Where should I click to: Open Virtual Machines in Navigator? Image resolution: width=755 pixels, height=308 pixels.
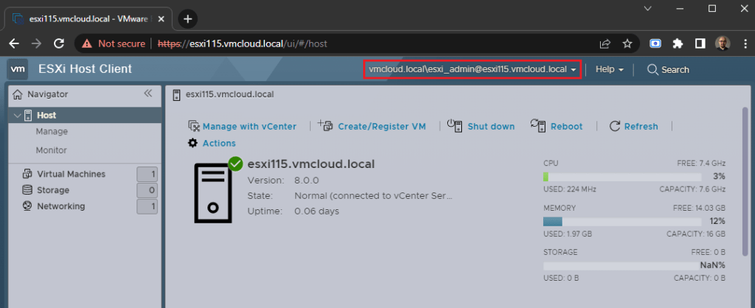point(71,174)
